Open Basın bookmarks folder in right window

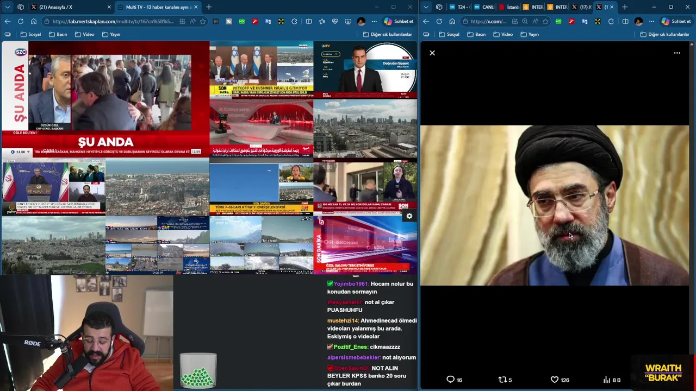point(476,34)
